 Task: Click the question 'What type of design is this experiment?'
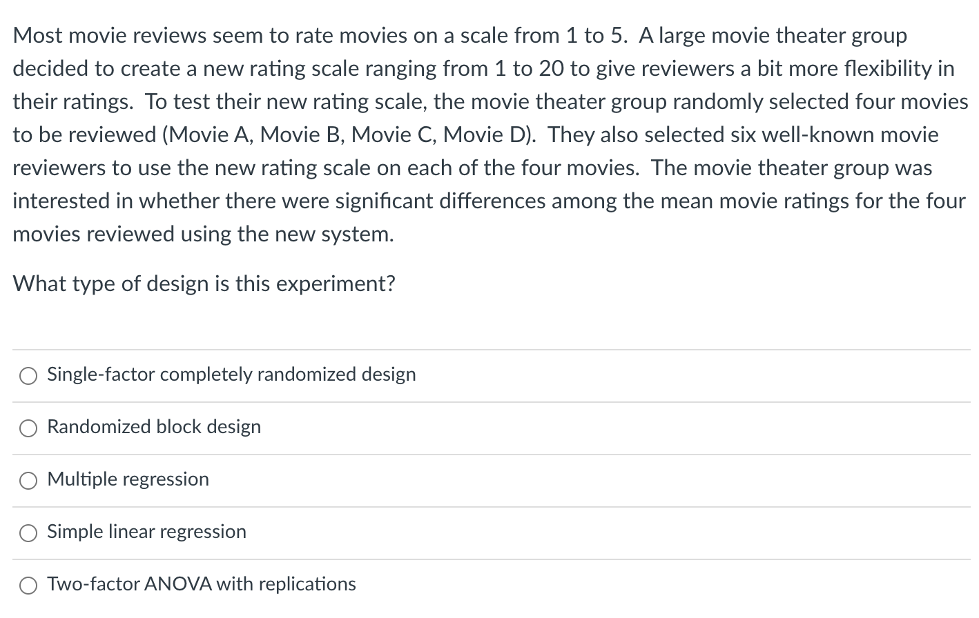[x=204, y=283]
